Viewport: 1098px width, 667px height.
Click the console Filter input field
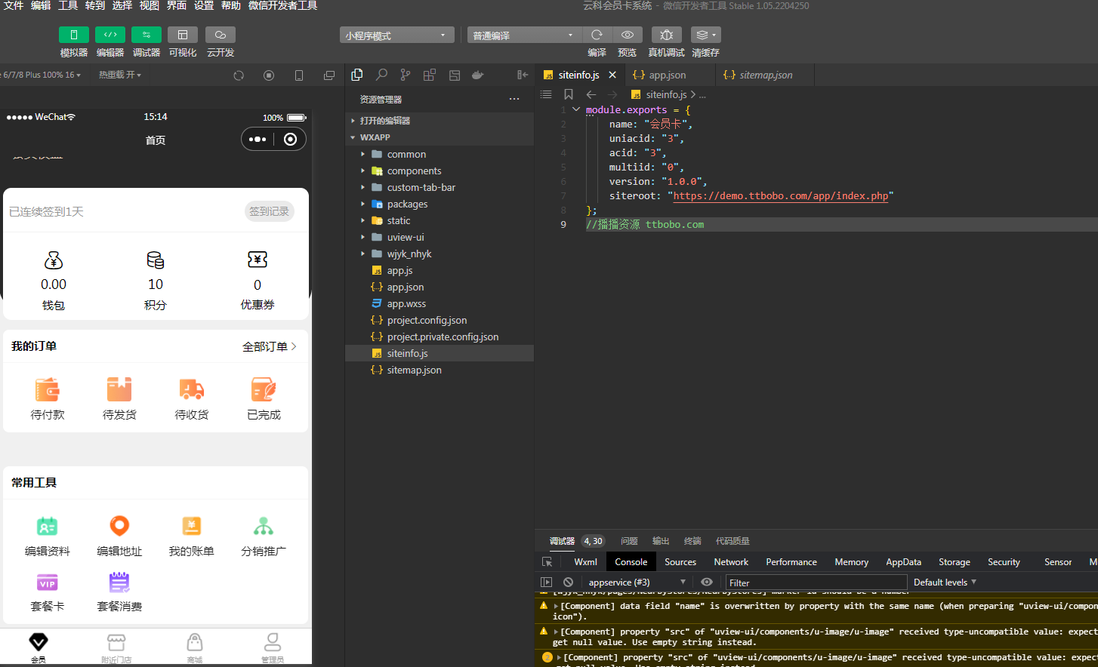tap(816, 582)
